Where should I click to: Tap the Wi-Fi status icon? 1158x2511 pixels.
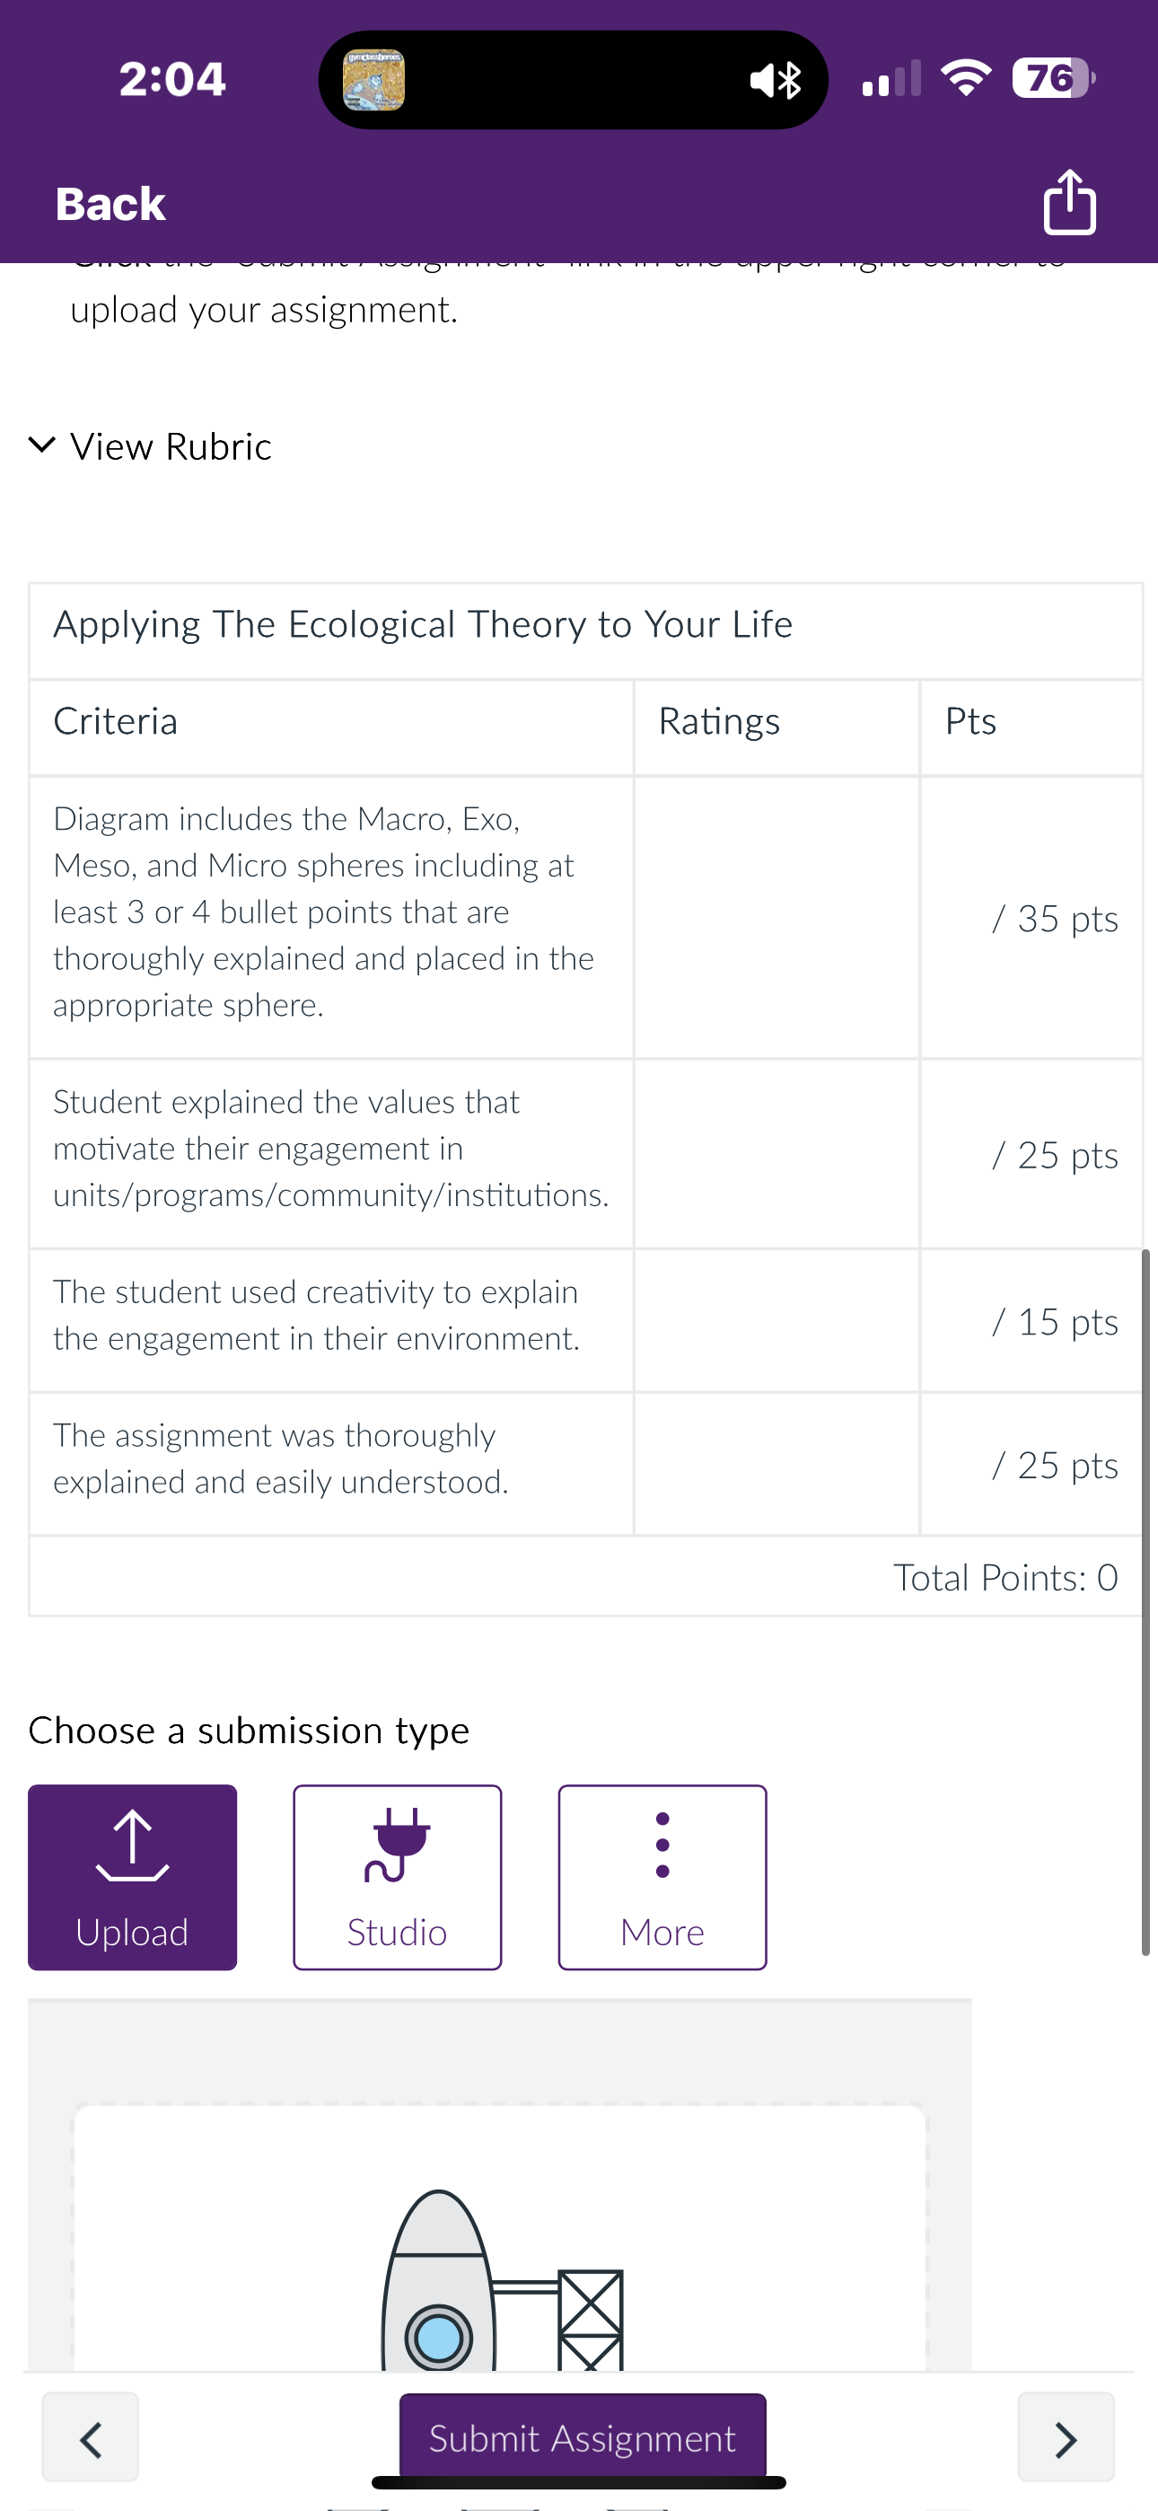point(966,77)
